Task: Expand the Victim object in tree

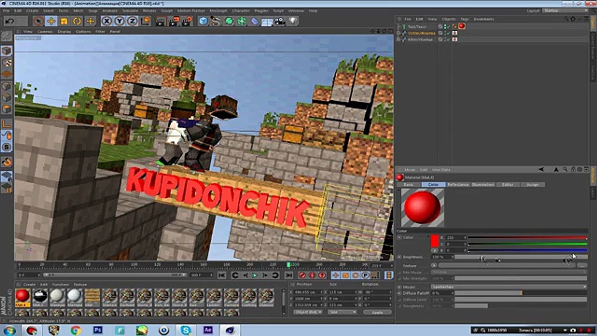Action: (x=399, y=33)
